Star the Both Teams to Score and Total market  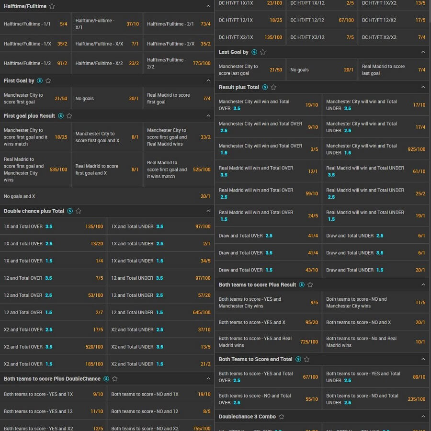[x=307, y=359]
